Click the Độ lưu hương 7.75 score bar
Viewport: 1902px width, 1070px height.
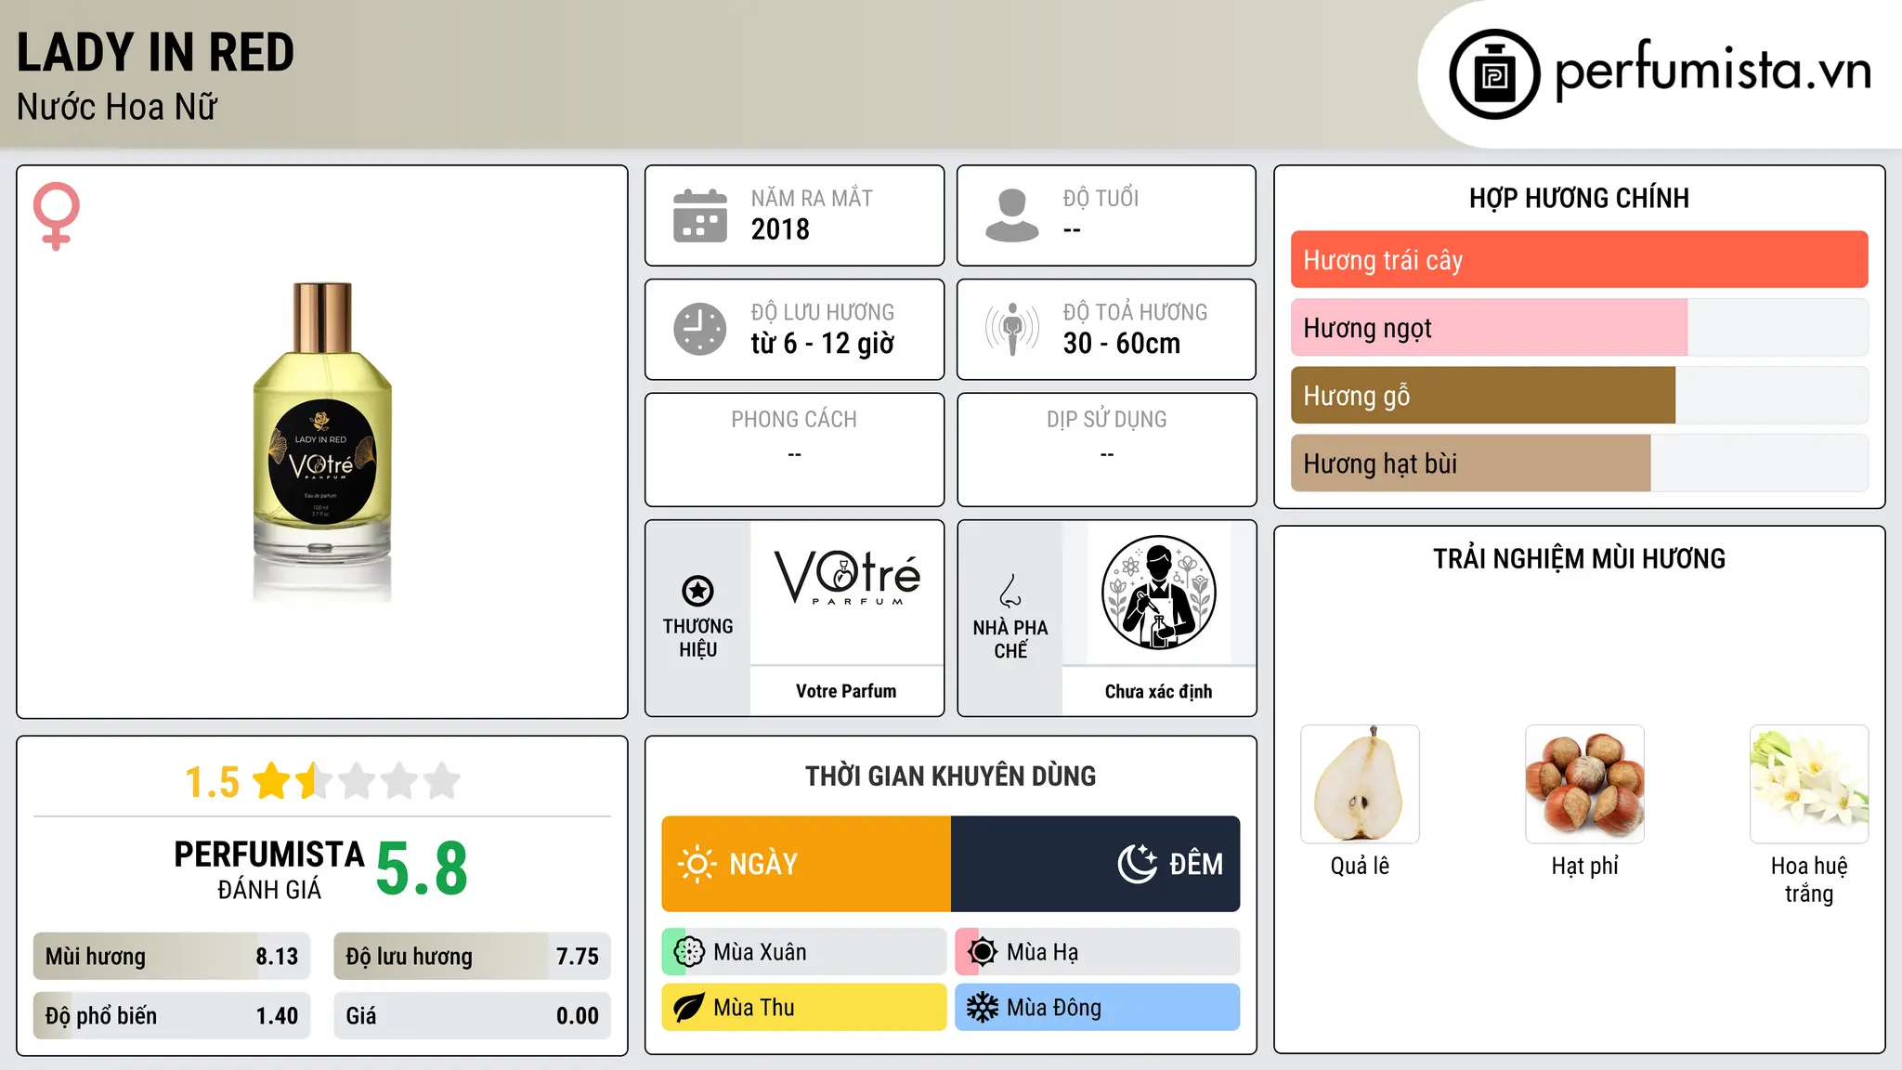click(472, 957)
